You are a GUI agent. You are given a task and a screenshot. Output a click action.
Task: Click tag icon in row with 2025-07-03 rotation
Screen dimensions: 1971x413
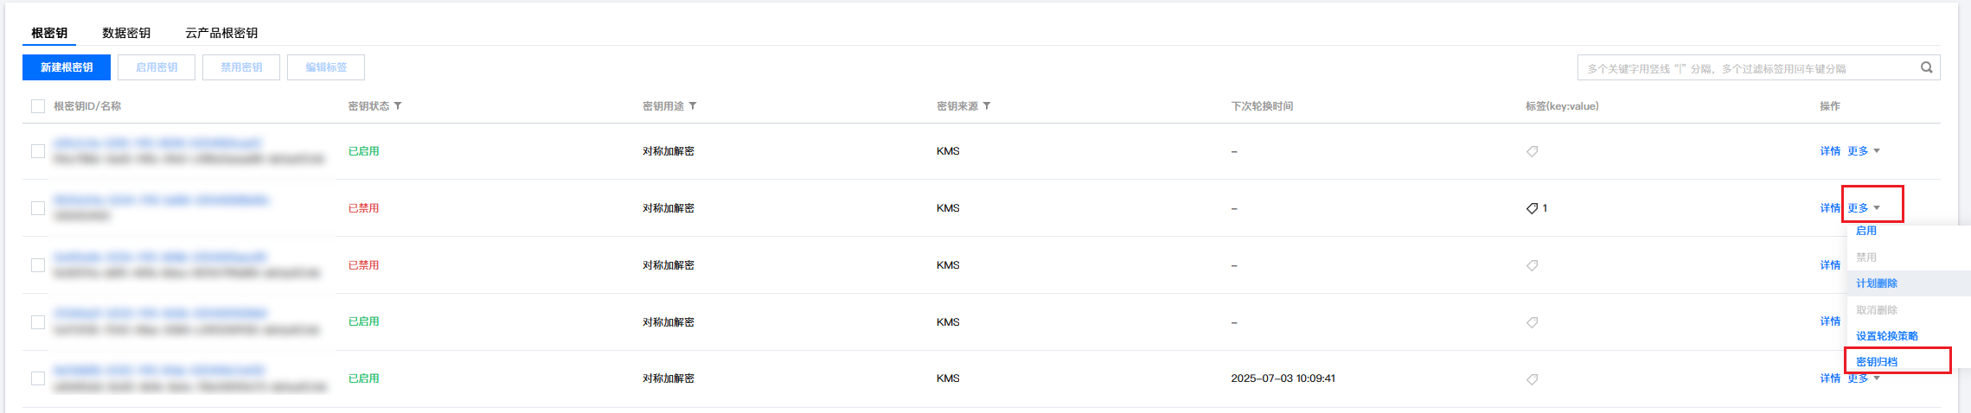pos(1532,379)
